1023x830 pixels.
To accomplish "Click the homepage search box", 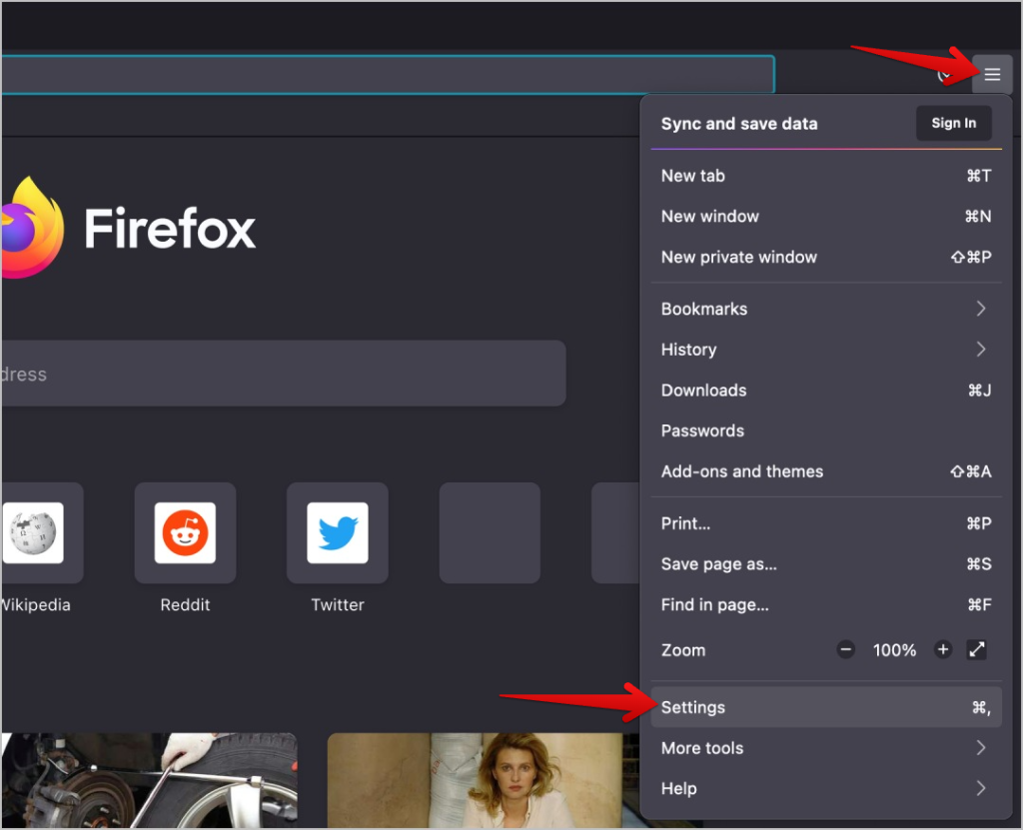I will coord(283,374).
